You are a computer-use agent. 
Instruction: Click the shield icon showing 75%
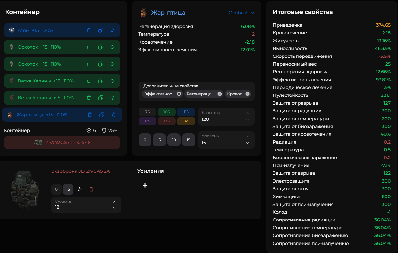pos(104,130)
